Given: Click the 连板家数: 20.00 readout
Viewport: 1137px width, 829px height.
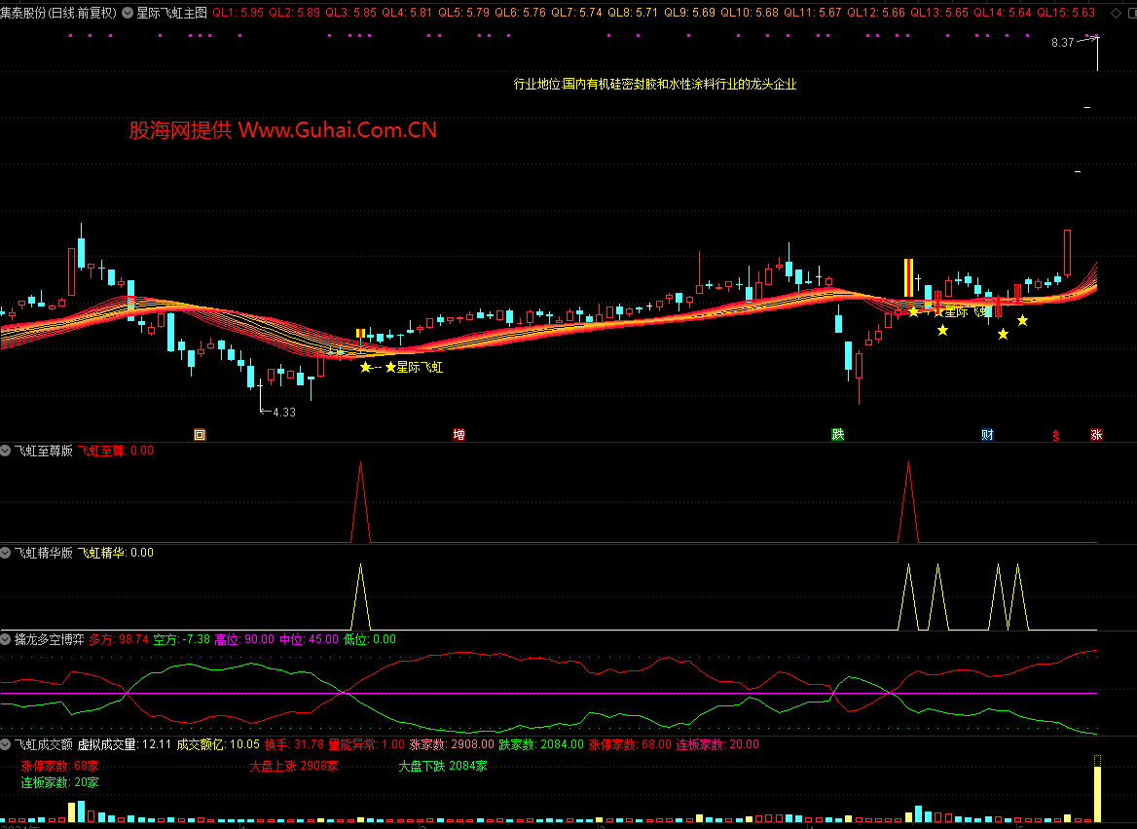Looking at the screenshot, I should click(x=717, y=744).
